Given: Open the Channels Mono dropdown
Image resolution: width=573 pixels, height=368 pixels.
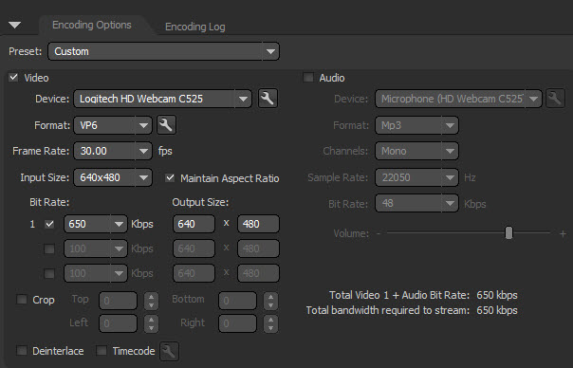Looking at the screenshot, I should pos(416,151).
